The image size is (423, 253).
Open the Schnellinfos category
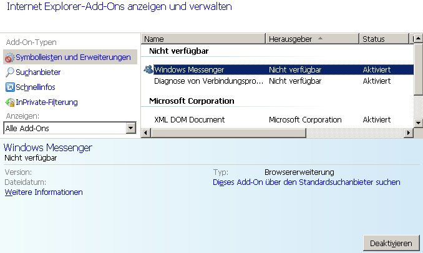[x=36, y=87]
